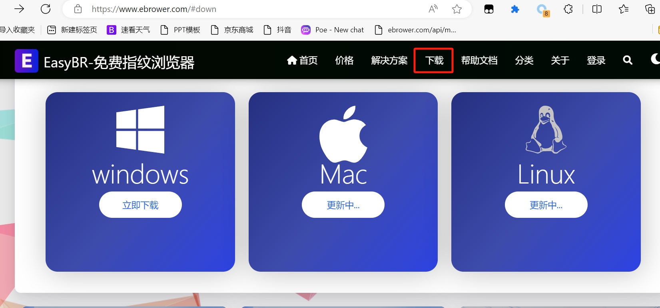Open the Favorites list star icon
The height and width of the screenshot is (308, 660).
coord(623,9)
